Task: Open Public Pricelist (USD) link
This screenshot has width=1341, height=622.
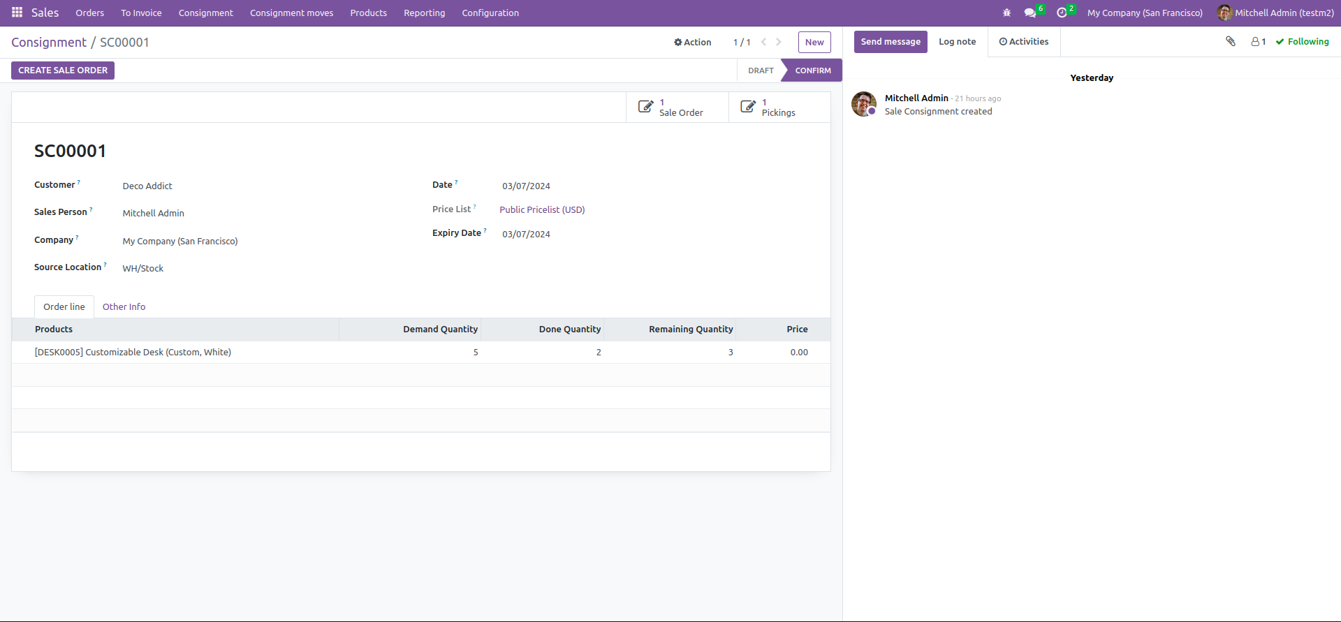Action: click(542, 209)
